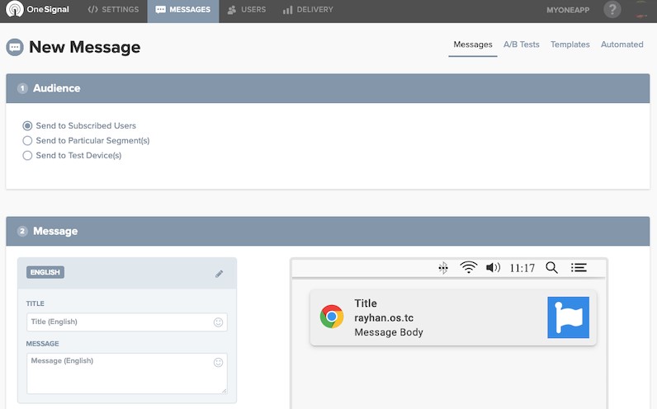Click the blue flag notification image
Screen dimensions: 657x409
point(568,317)
